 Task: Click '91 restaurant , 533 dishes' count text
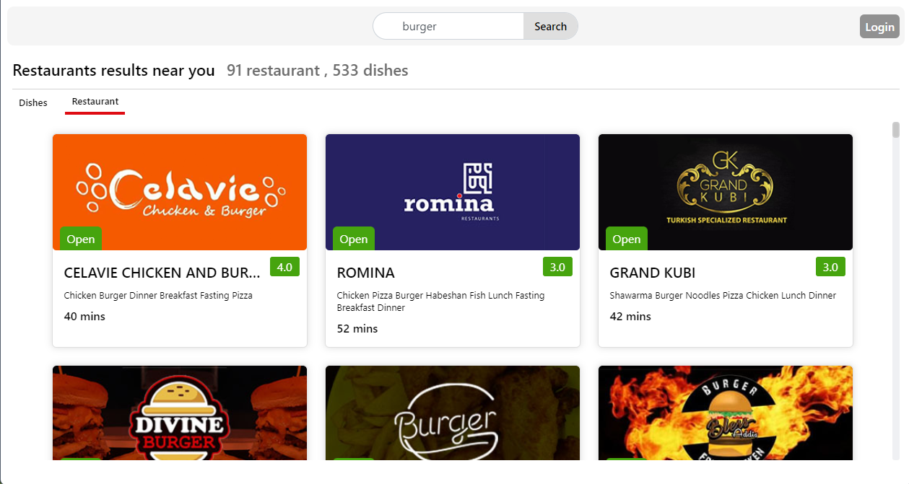coord(318,71)
